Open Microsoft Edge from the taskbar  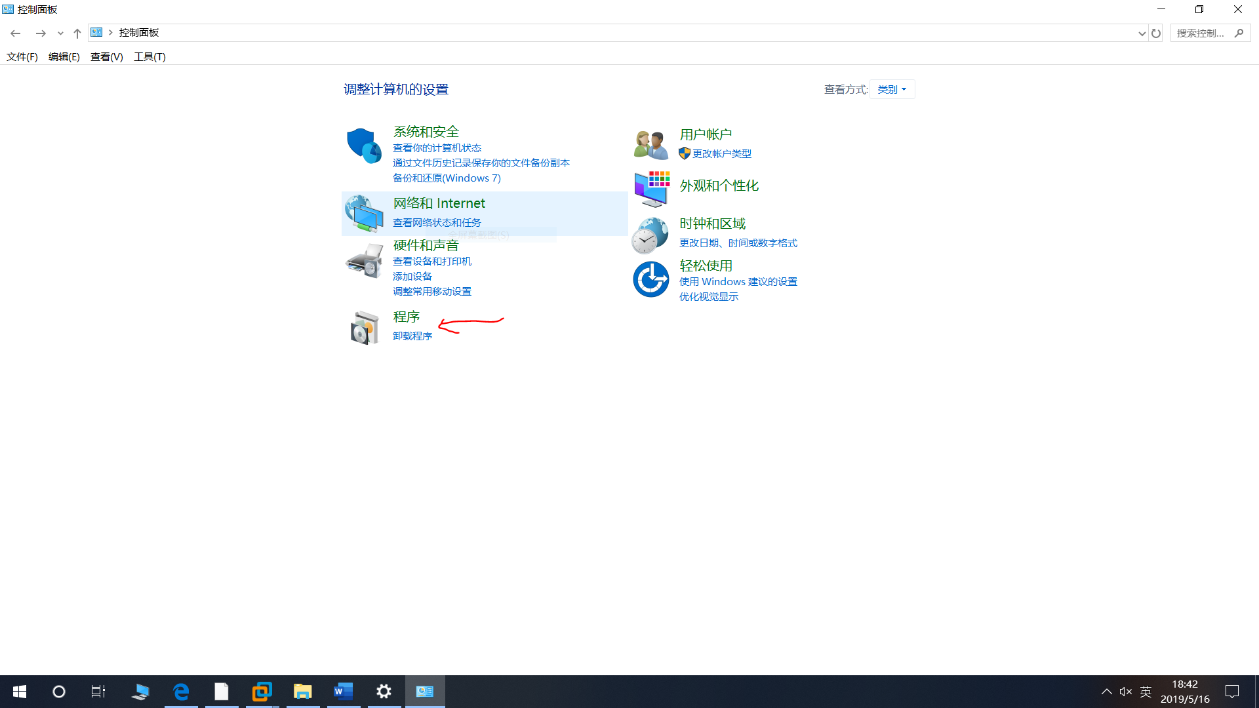click(x=181, y=692)
